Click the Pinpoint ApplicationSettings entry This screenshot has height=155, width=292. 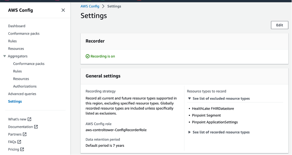click(x=215, y=122)
